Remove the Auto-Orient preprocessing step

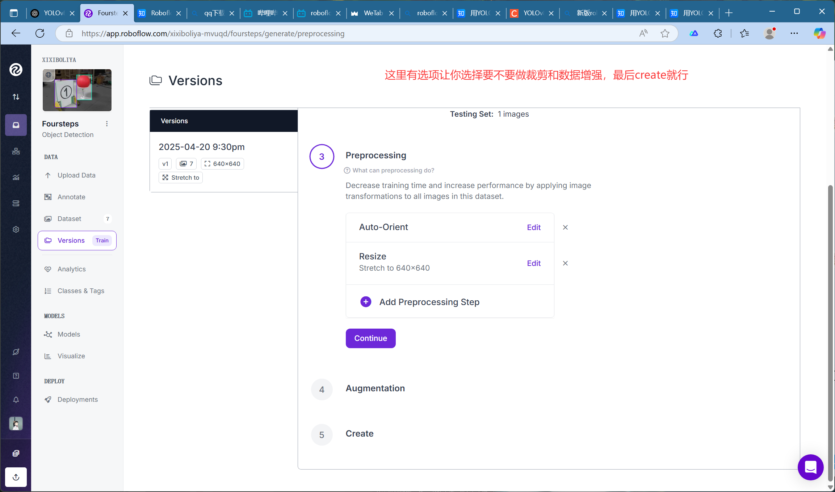point(565,228)
